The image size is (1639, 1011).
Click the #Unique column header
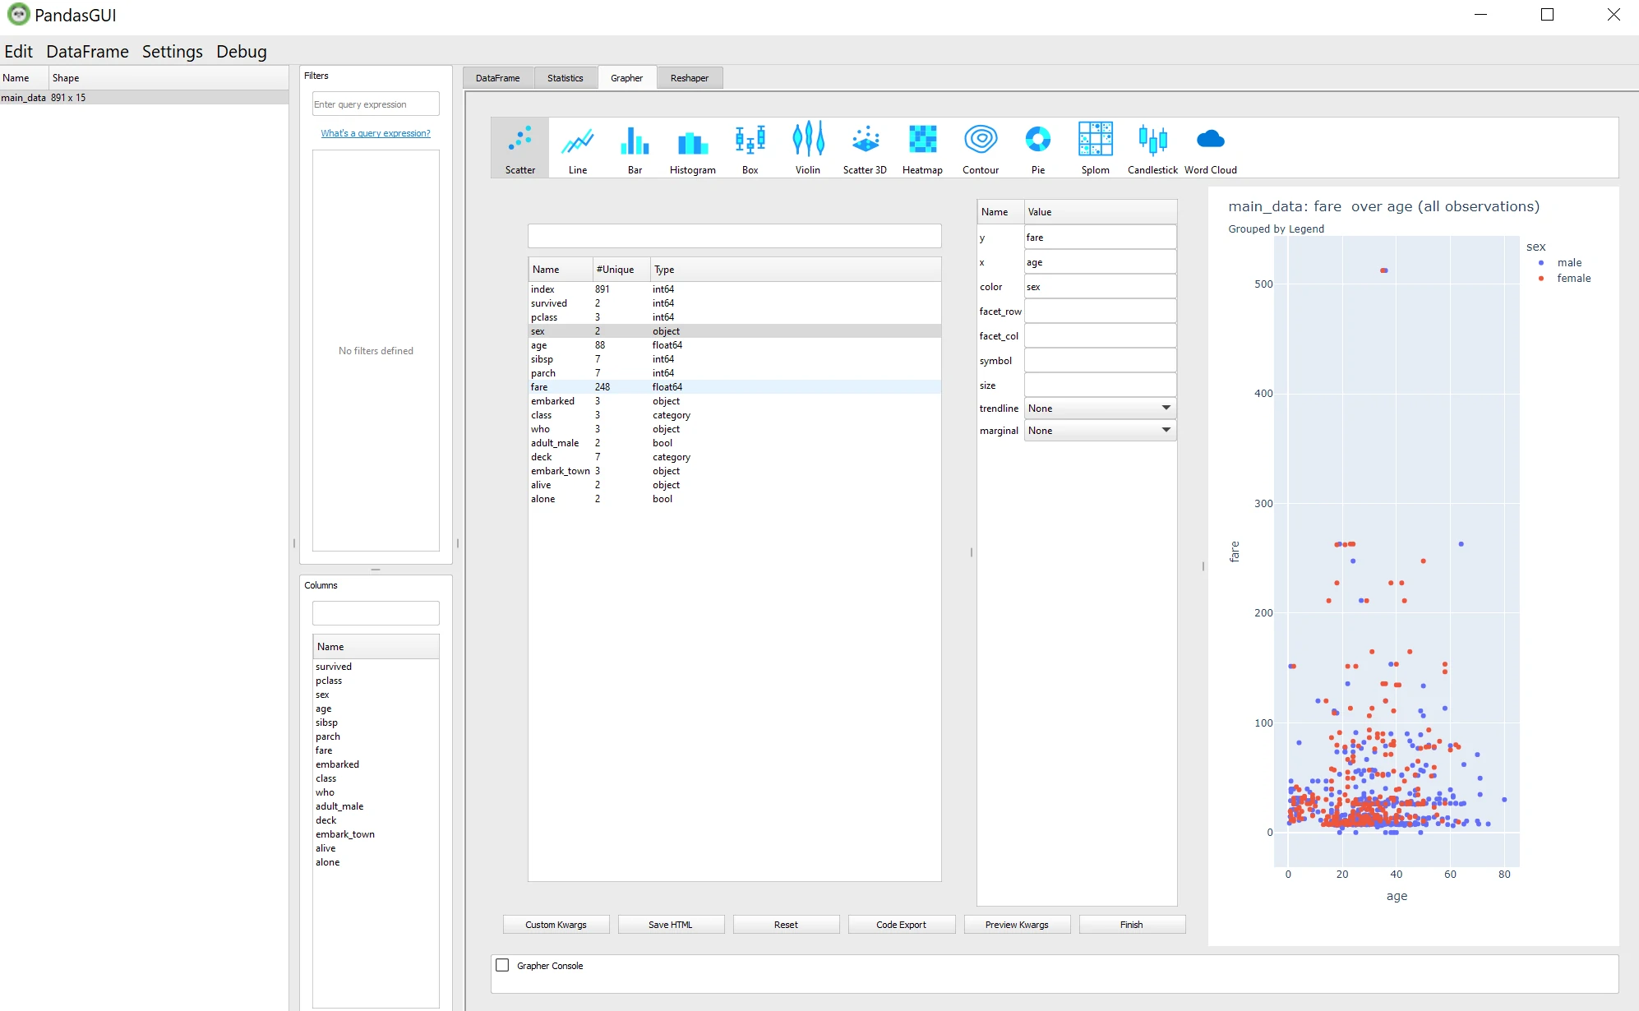pos(621,270)
